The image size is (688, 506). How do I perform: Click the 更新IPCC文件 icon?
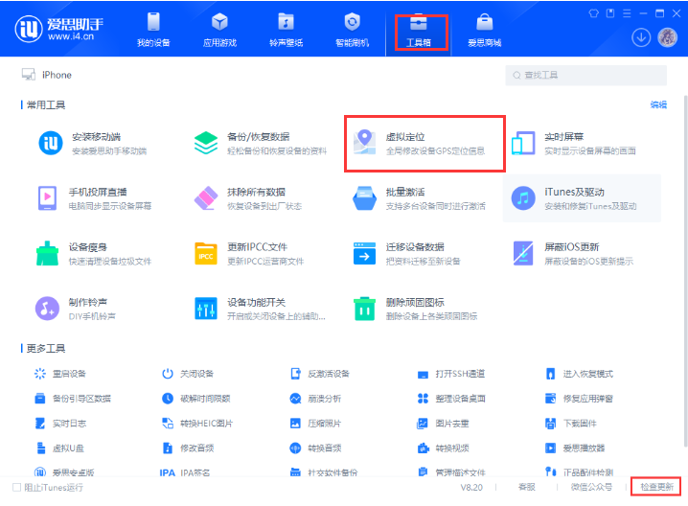click(206, 253)
